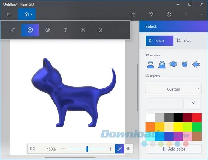This screenshot has height=160, width=208.
Task: Choose the light gray swatch
Action: [160, 118]
